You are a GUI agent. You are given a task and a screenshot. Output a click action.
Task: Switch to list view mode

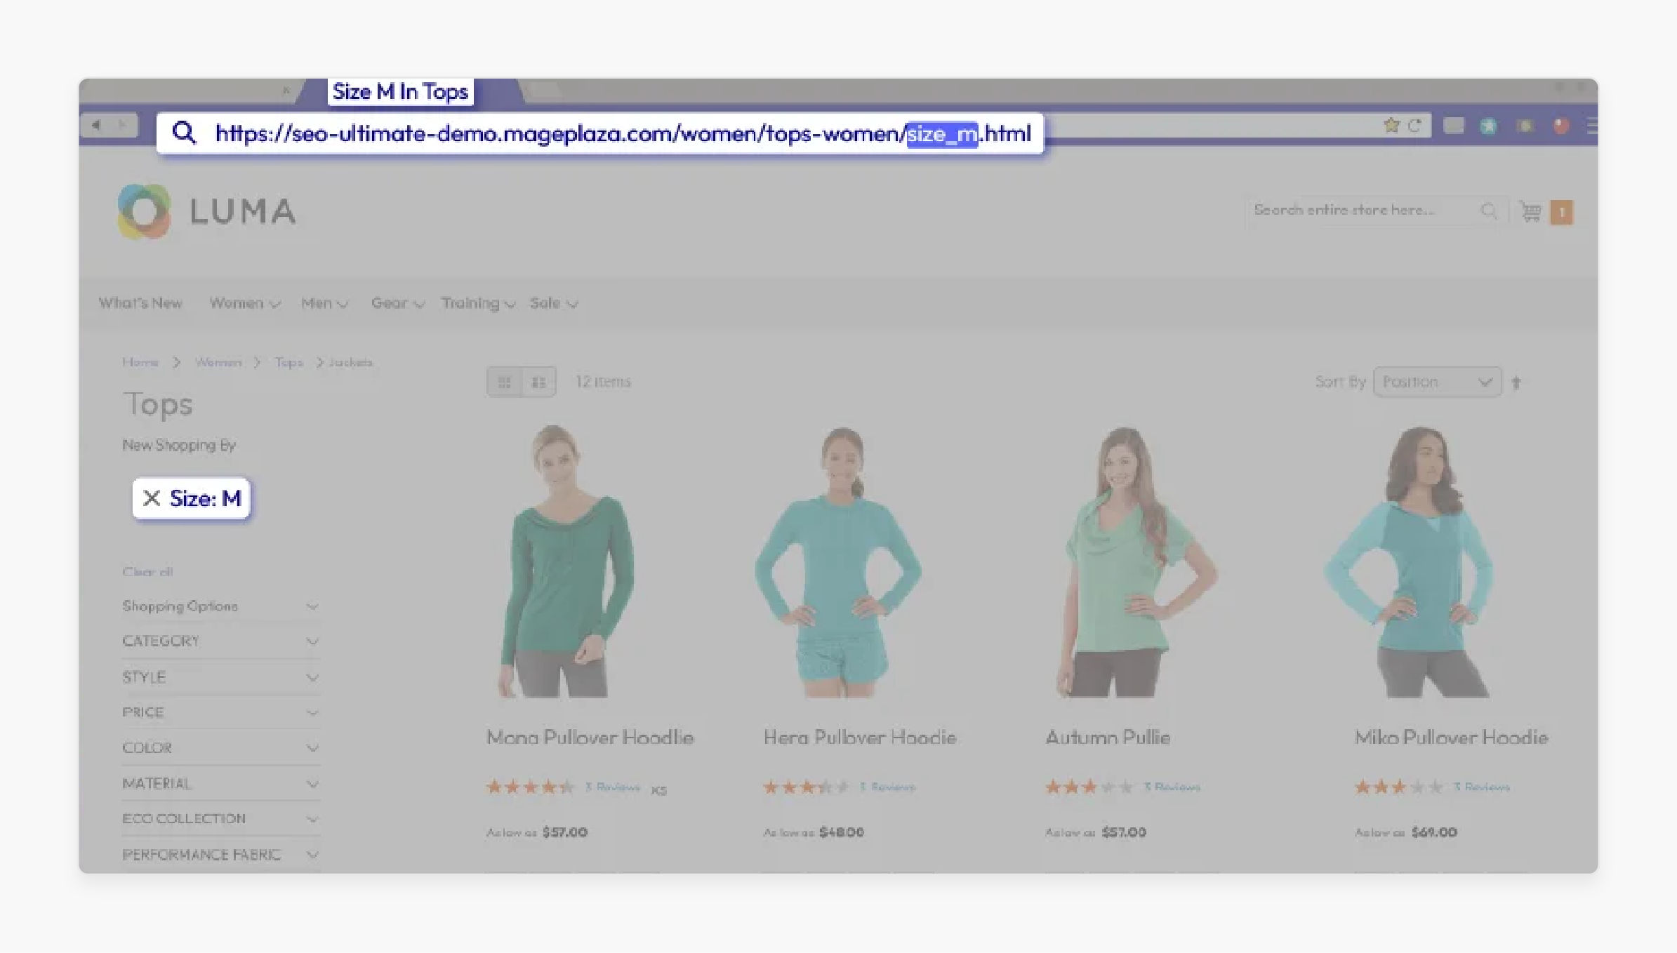click(x=538, y=381)
